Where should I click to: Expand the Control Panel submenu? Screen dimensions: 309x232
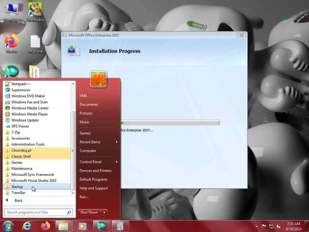click(98, 162)
